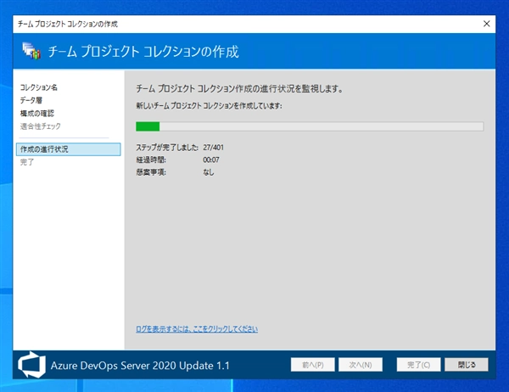Click the elapsed time value 00:07
Screen dimensions: 509x392
click(211, 160)
